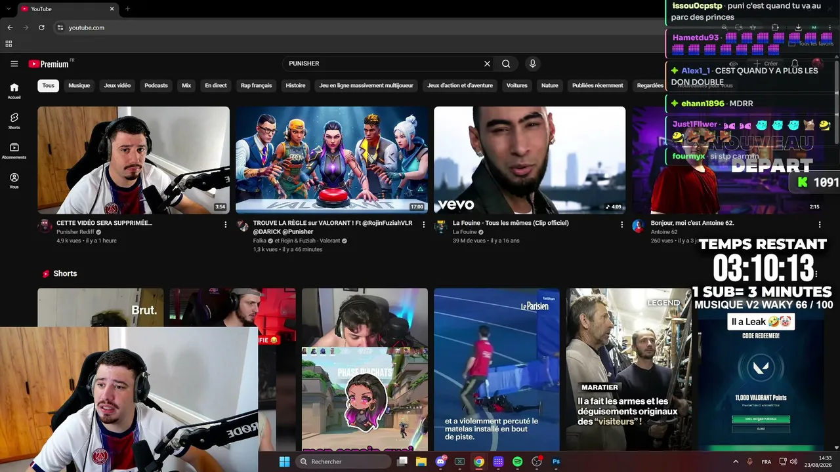Open options for CETTE VIDÉO SERA SUPPRIMÉE video
Viewport: 840px width, 472px height.
[x=226, y=224]
